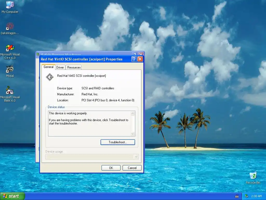The height and width of the screenshot is (200, 266).
Task: Close the SCSI controller Properties dialog
Action: pos(140,59)
